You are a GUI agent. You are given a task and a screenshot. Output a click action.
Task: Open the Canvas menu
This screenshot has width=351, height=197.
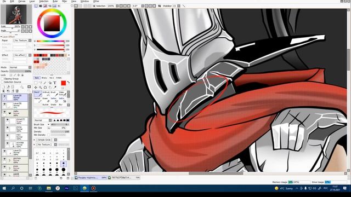22,1
